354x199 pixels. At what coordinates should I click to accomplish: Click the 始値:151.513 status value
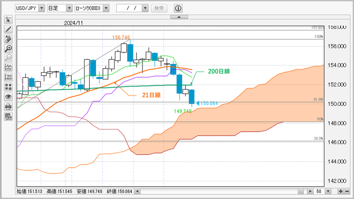coord(29,191)
